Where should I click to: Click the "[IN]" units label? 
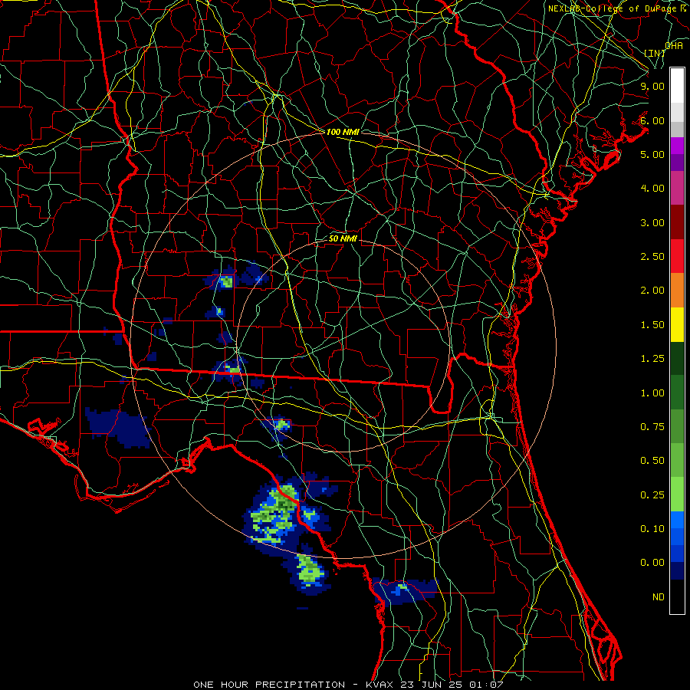click(655, 53)
